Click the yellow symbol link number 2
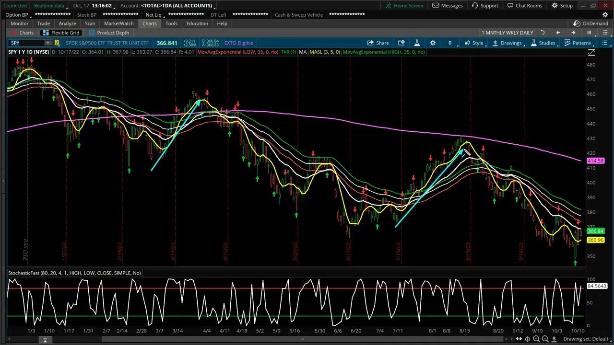The width and height of the screenshot is (614, 345). (57, 43)
